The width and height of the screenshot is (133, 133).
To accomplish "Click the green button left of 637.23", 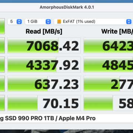I will 2,84.
